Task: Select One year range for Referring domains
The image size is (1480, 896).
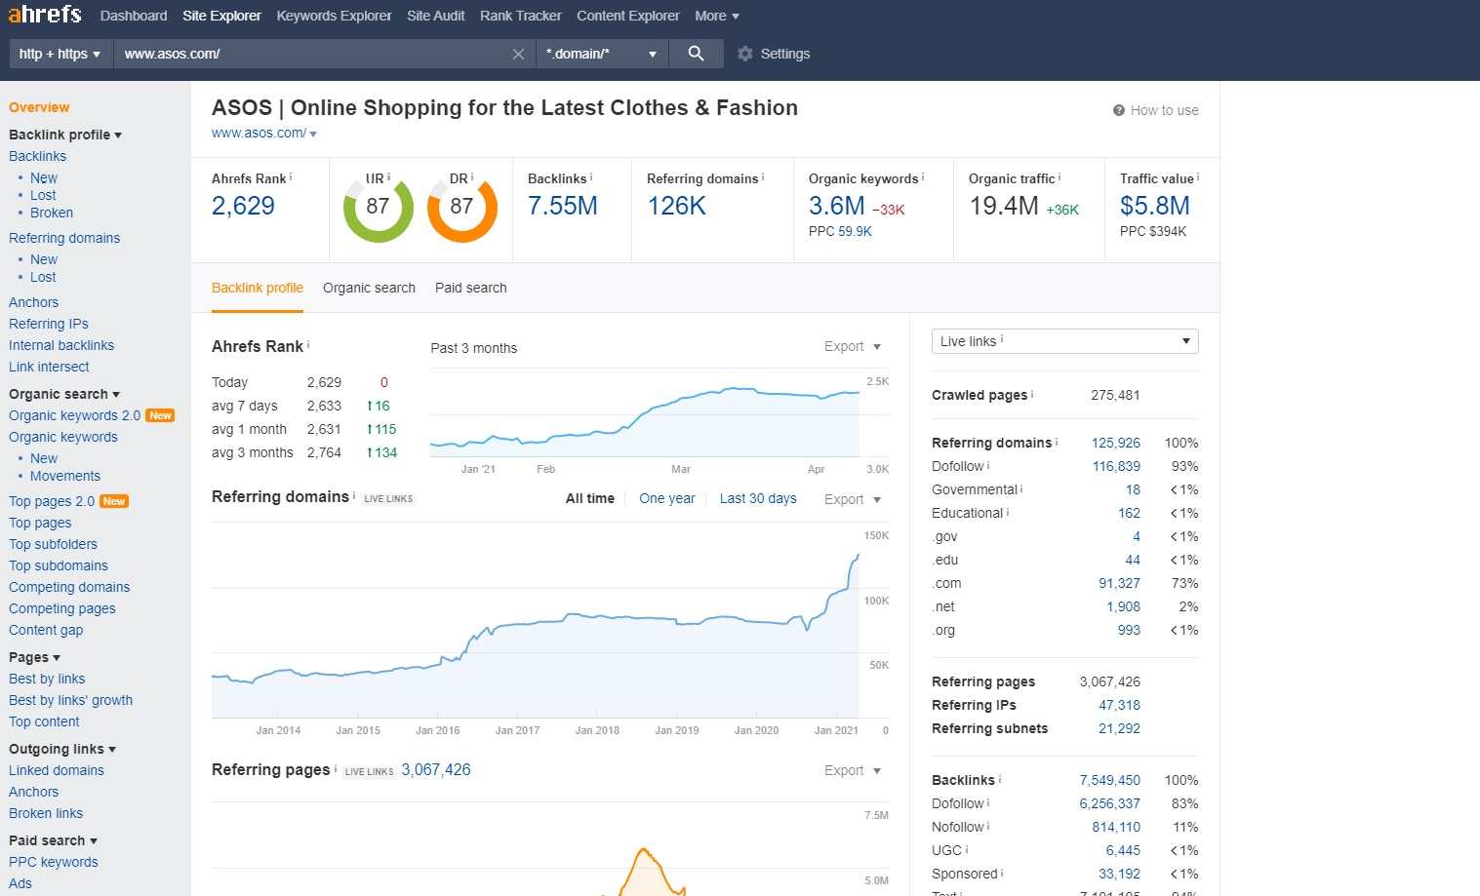Action: pyautogui.click(x=667, y=498)
